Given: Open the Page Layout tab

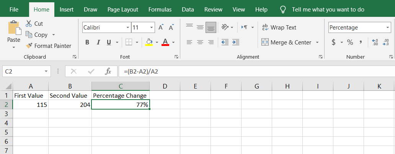Looking at the screenshot, I should click(123, 10).
